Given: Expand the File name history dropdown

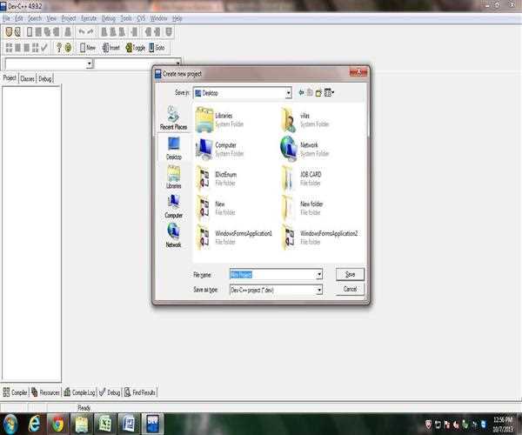Looking at the screenshot, I should pyautogui.click(x=319, y=274).
